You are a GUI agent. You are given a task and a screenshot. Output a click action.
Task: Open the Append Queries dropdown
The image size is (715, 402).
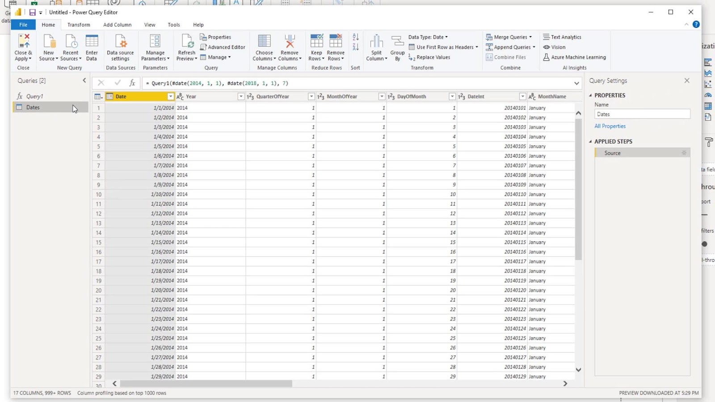[x=511, y=47]
